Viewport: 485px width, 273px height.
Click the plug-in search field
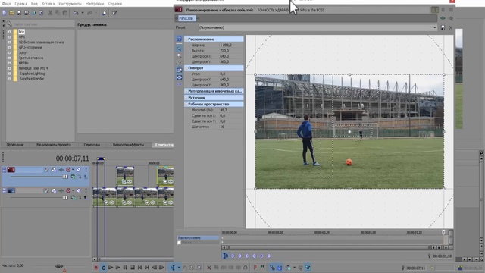click(x=43, y=24)
